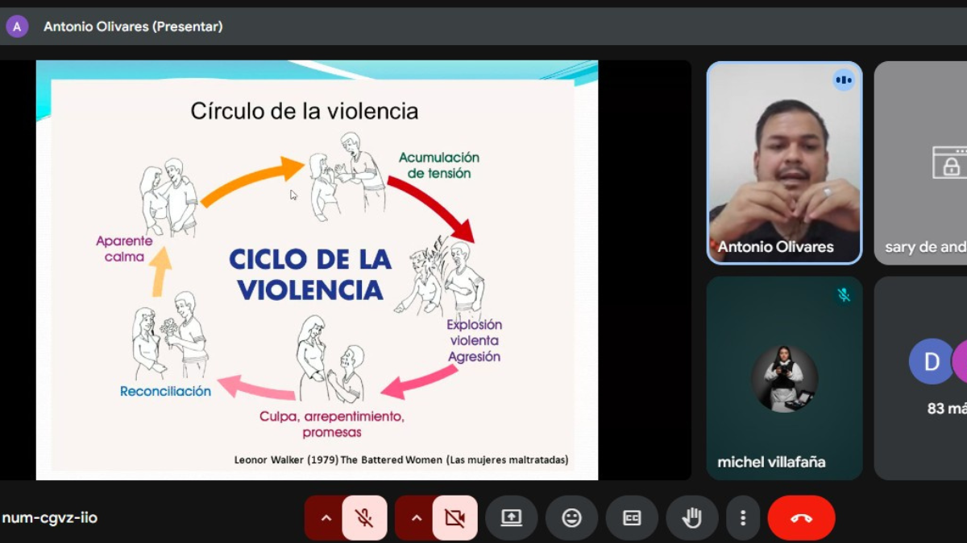Click the purple A presenter avatar
The height and width of the screenshot is (543, 967).
pos(17,27)
